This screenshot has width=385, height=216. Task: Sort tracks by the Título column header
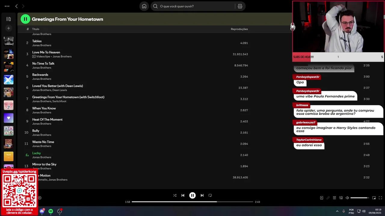coord(36,29)
